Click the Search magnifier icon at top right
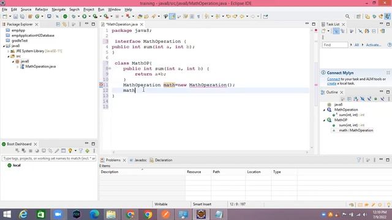The image size is (392, 220). pos(347,16)
